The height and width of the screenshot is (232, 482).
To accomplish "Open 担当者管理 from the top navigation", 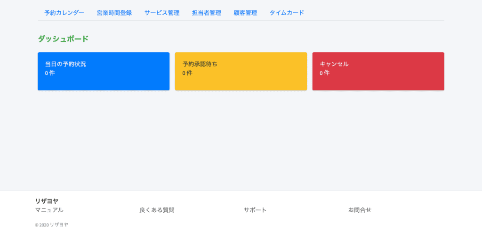I will (x=207, y=13).
